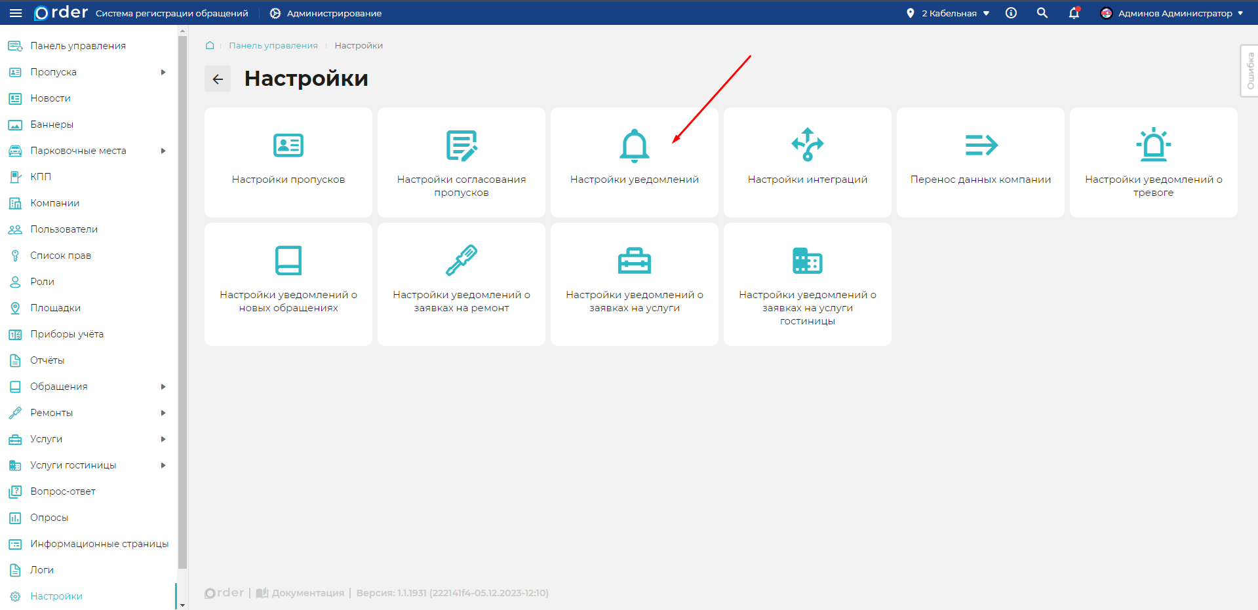Open Перенос данных компании tile
This screenshot has height=610, width=1258.
(980, 162)
